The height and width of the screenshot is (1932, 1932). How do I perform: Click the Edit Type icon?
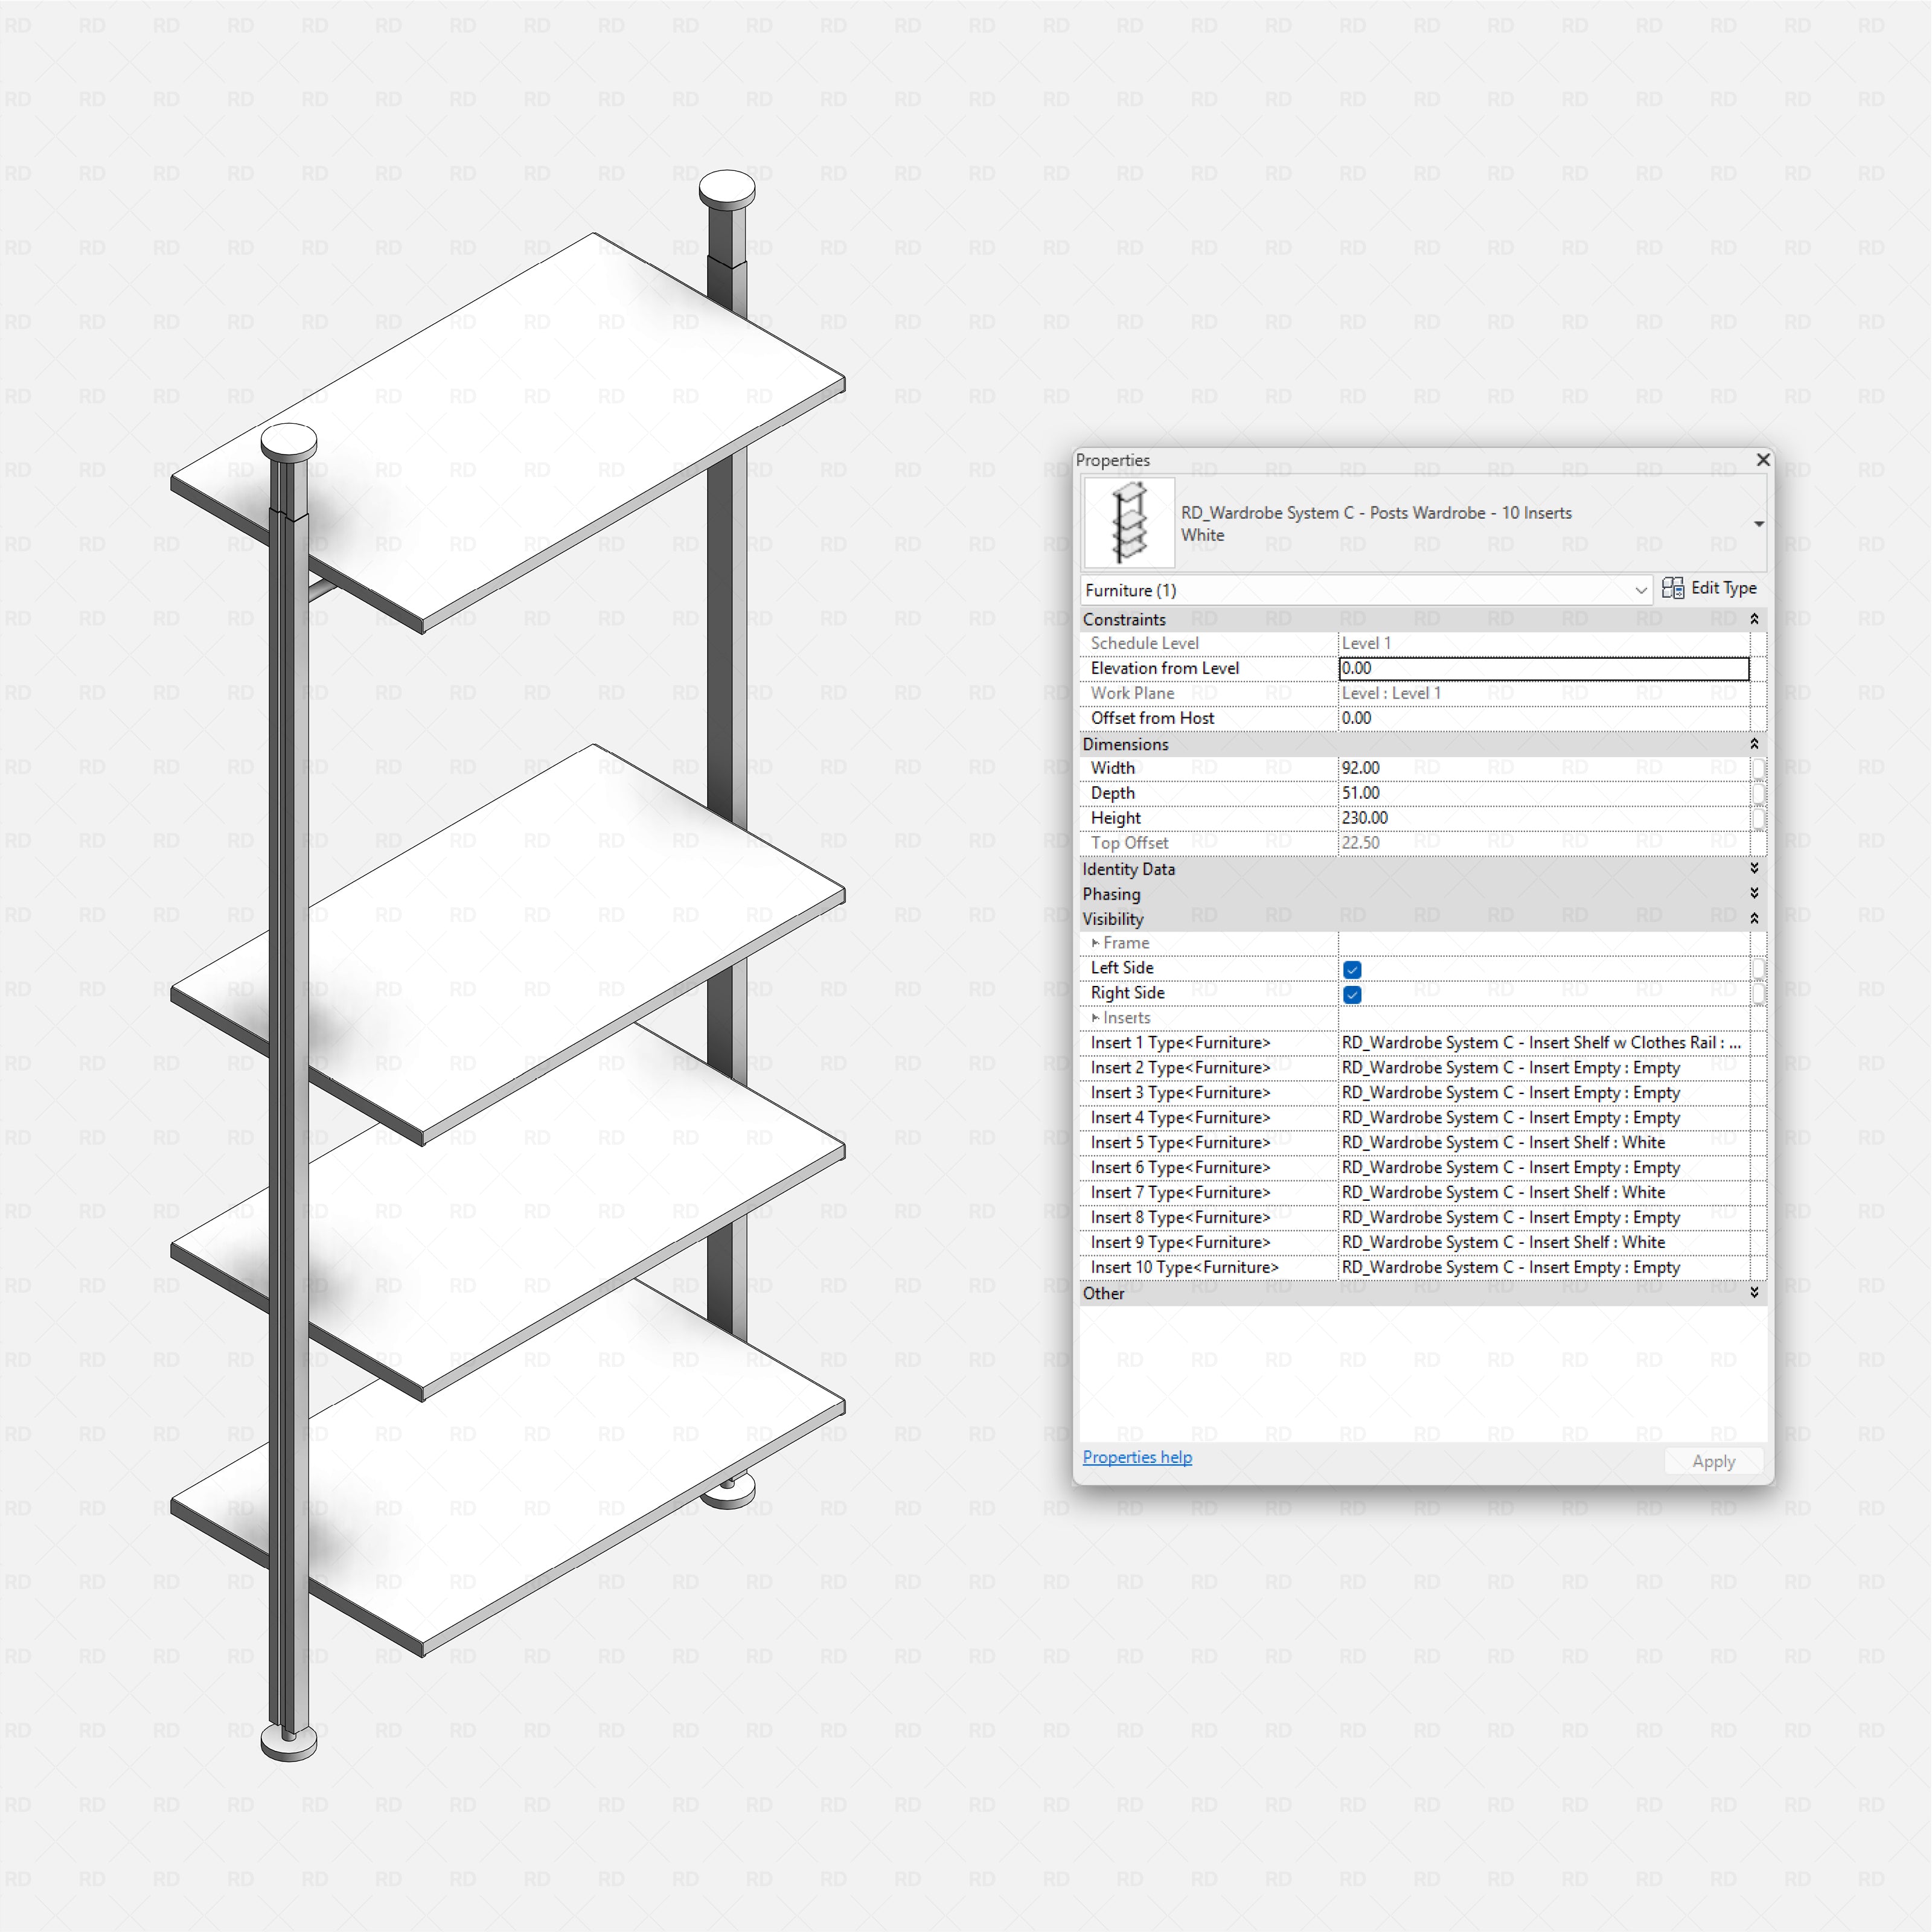point(1672,588)
